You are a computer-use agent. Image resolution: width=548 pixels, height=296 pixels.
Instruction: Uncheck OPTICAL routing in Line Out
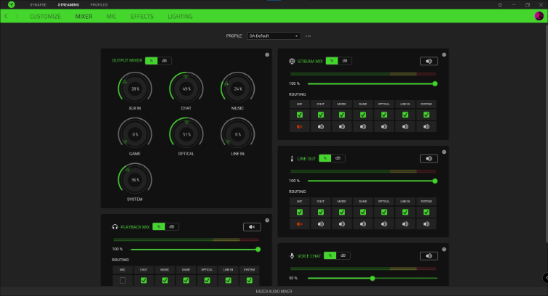click(384, 212)
